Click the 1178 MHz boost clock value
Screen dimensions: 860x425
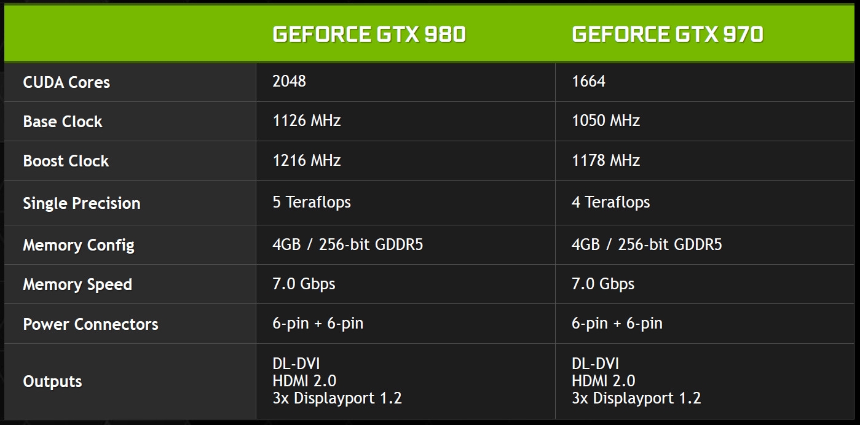pos(606,160)
